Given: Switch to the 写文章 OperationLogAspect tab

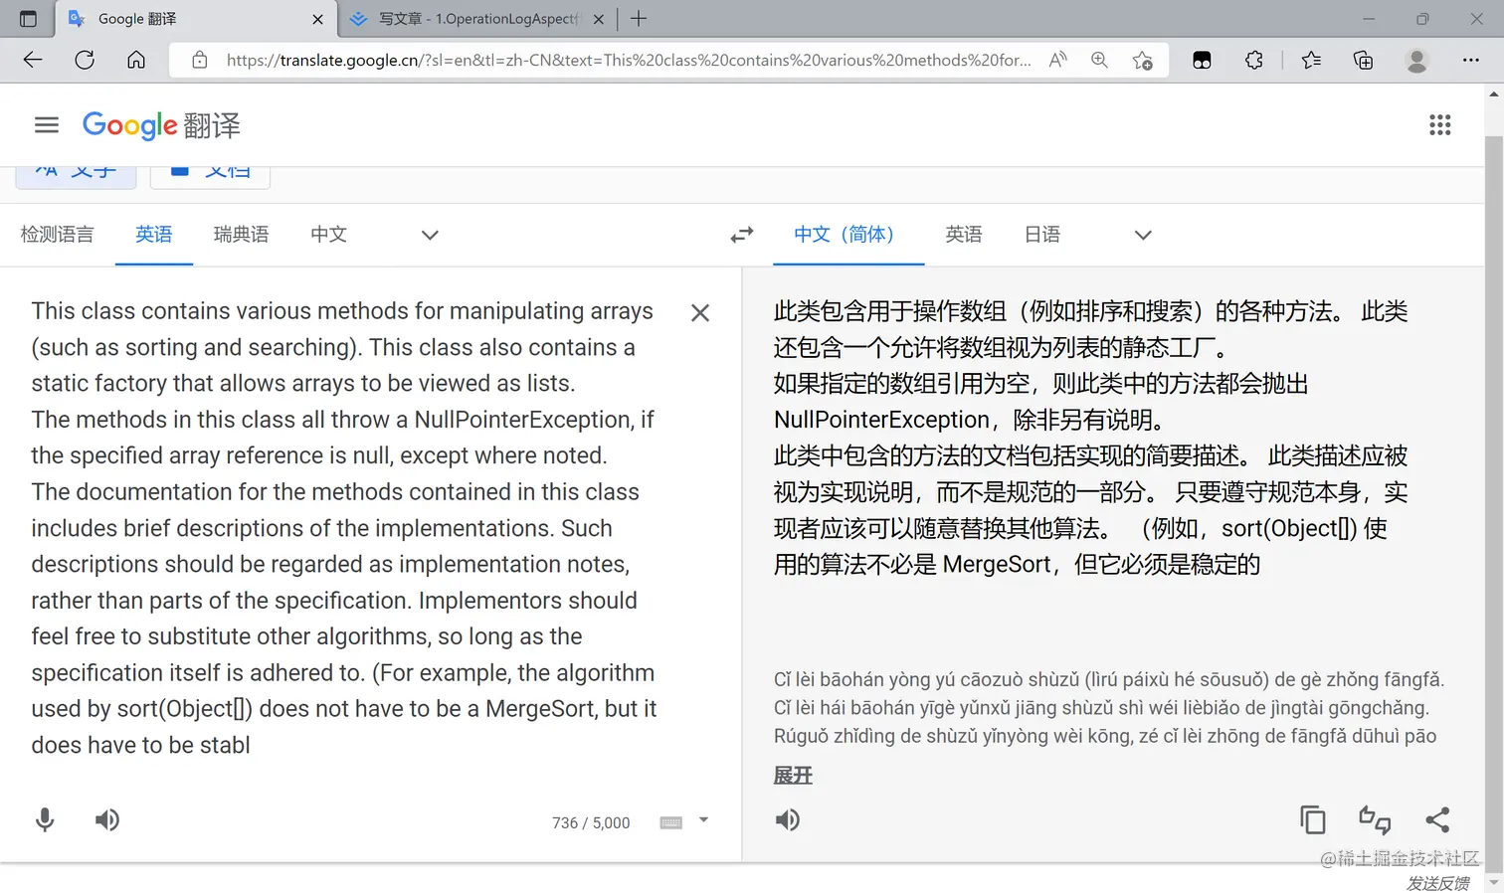Looking at the screenshot, I should coord(475,18).
